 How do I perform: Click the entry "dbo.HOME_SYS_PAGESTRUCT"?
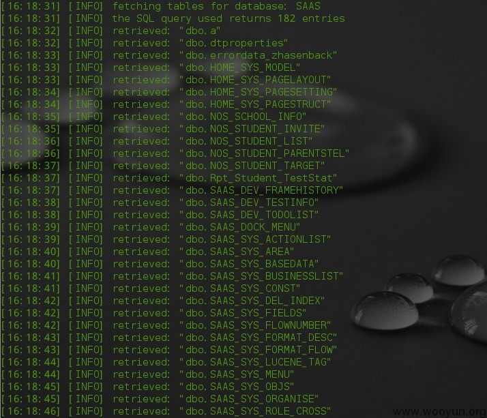click(255, 104)
